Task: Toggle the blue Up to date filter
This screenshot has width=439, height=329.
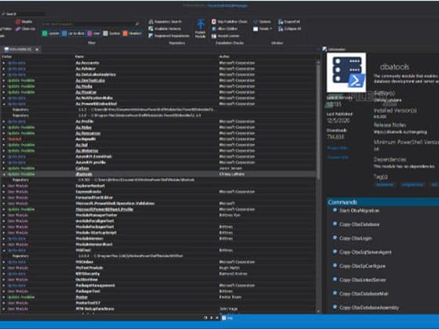Action: point(74,33)
